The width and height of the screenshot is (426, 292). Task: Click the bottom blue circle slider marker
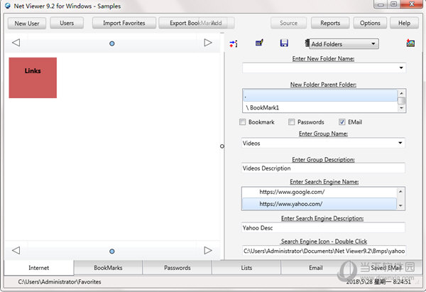pos(111,252)
